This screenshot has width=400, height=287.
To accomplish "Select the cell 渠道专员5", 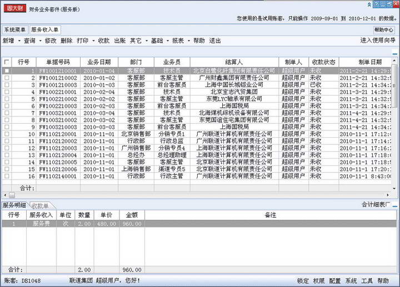I will (172, 169).
